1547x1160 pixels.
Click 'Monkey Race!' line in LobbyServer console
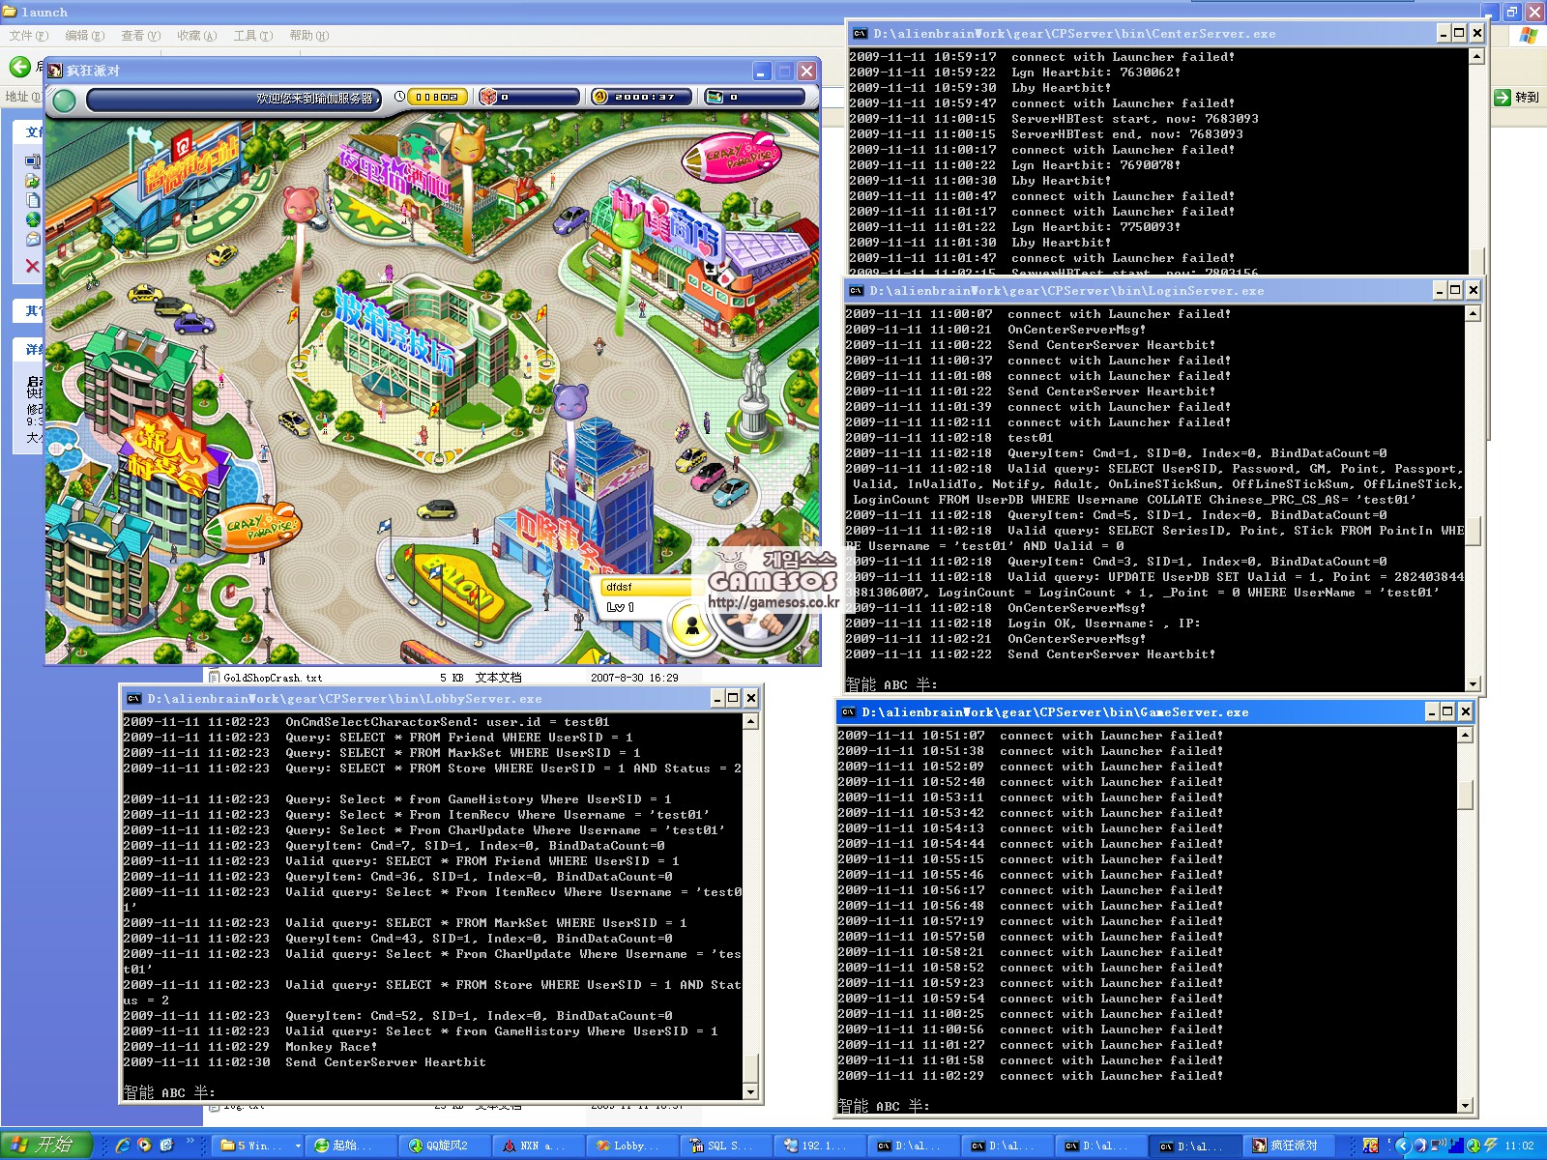click(331, 1046)
